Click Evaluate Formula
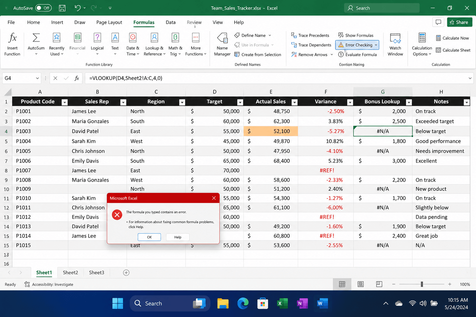Screen dimensions: 476x317 [357, 54]
